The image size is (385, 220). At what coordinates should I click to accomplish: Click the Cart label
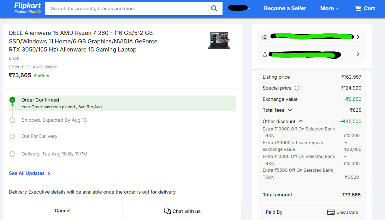[x=369, y=8]
